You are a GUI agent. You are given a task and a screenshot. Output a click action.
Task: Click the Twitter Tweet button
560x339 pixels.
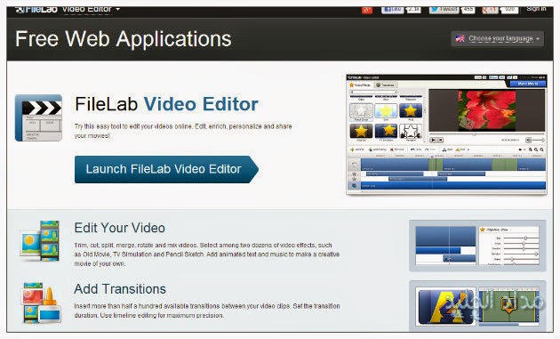point(444,10)
